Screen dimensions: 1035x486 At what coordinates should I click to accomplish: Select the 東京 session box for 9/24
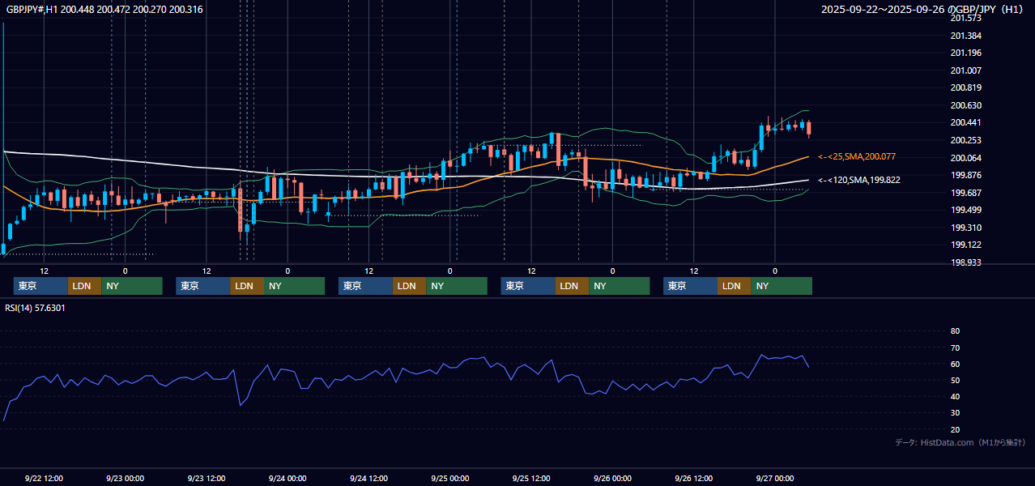366,286
